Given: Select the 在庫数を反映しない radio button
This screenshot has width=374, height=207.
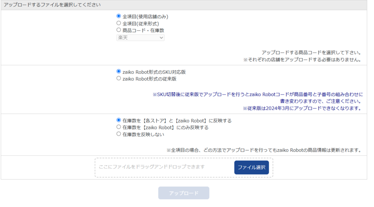Looking at the screenshot, I should (119, 134).
